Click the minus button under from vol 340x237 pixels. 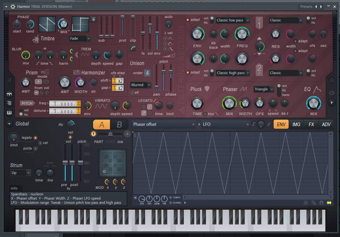36,93
